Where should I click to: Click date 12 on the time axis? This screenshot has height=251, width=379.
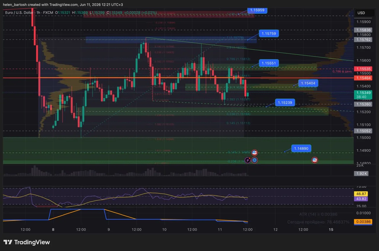pyautogui.click(x=275, y=229)
